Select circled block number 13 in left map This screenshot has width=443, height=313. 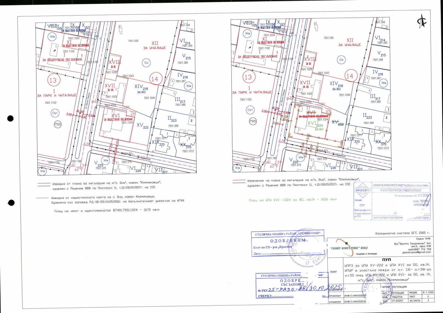tap(53, 80)
